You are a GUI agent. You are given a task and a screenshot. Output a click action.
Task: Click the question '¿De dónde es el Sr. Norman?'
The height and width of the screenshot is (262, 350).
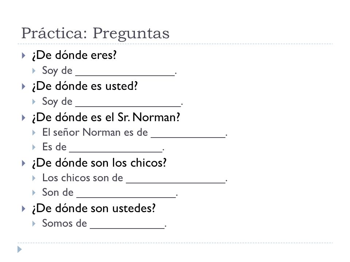(106, 118)
